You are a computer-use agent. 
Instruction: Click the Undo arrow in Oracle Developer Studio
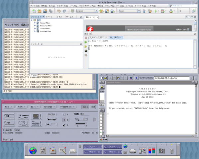pyautogui.click(x=59, y=11)
